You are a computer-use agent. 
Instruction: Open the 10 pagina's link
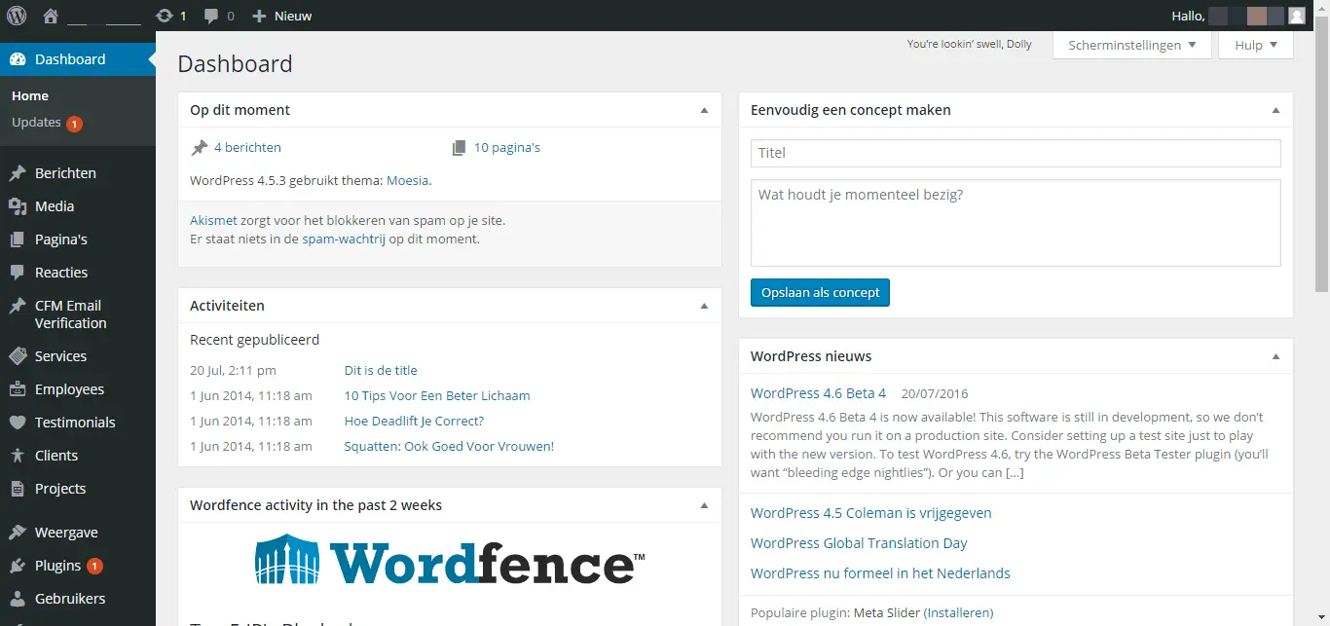(507, 148)
